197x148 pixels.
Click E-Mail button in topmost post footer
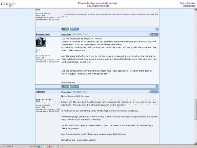[x=74, y=29]
